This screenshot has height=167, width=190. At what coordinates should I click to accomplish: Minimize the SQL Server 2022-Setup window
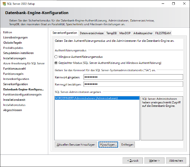163,3
